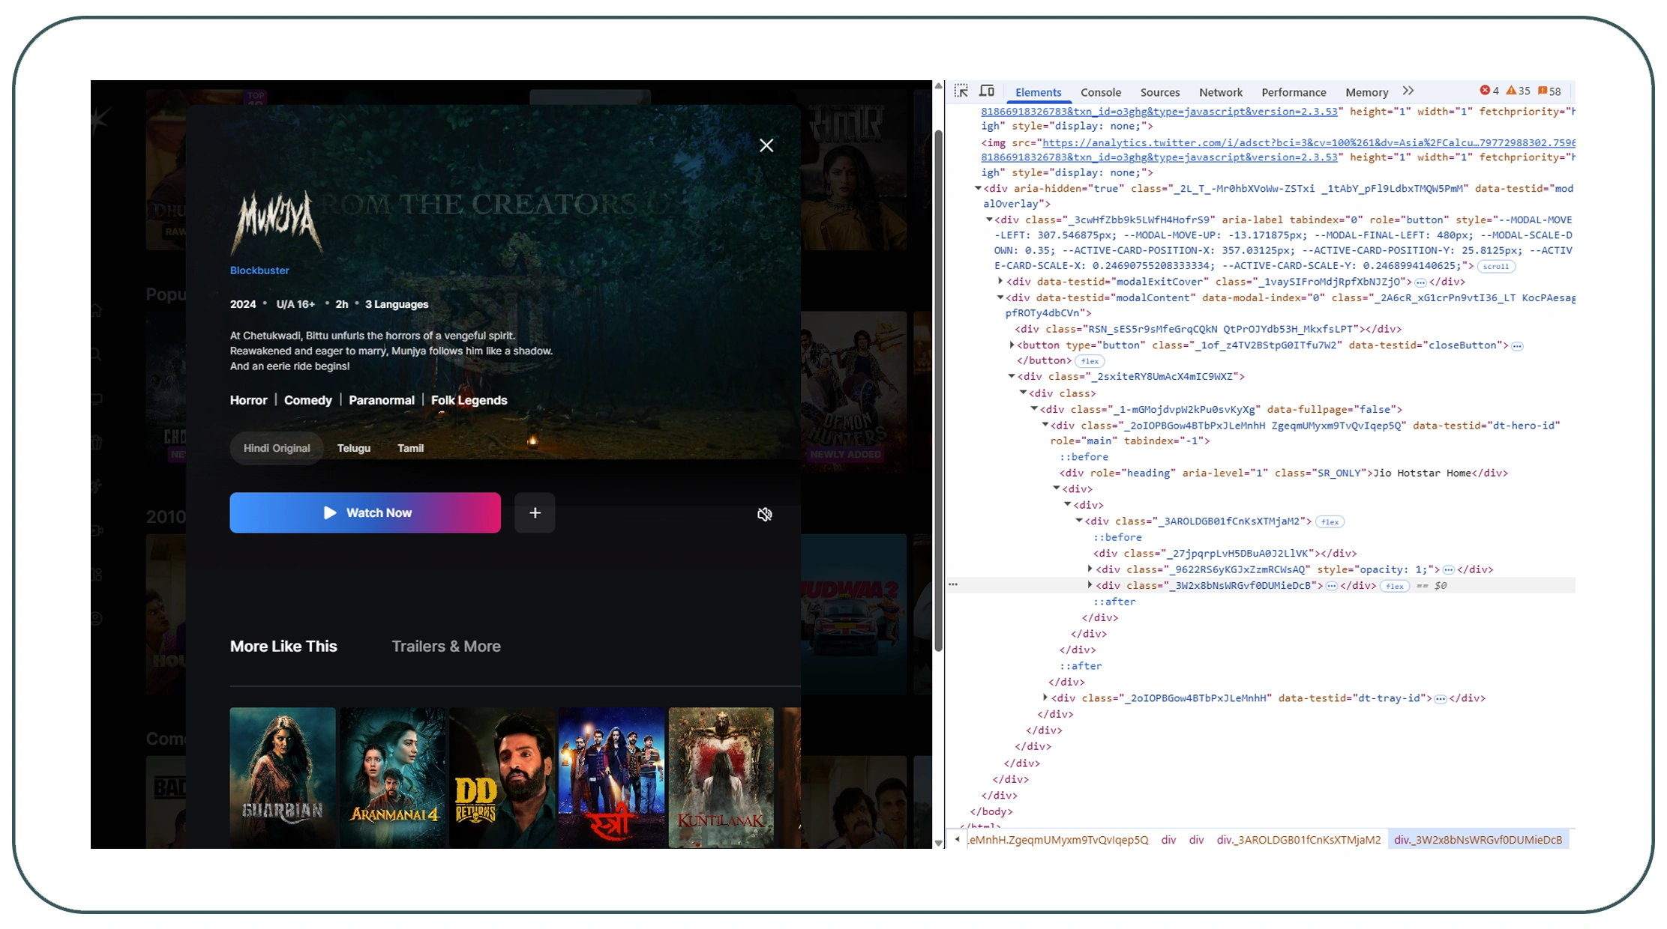Screen dimensions: 1667x929
Task: Click breadcrumb div._3W2x8bNsWRGvf0DUMieDcB
Action: [1477, 840]
